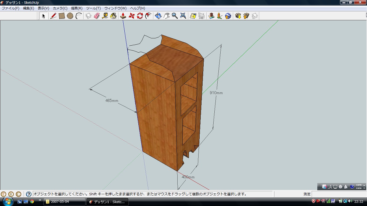The image size is (367, 206).
Task: Pick the Rectangle drawing tool
Action: 62,16
